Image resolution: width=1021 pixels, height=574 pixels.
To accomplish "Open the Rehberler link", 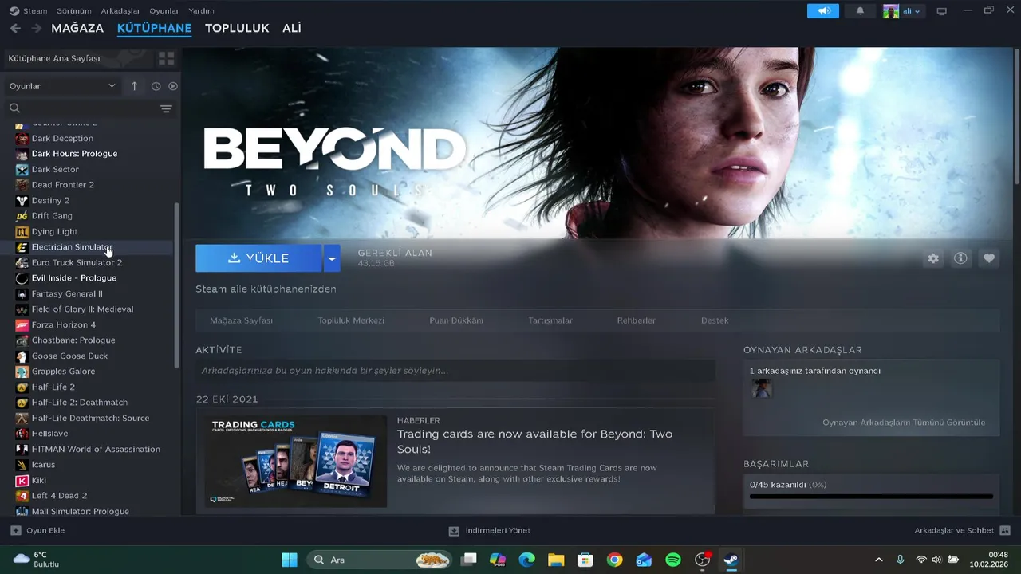I will click(637, 320).
